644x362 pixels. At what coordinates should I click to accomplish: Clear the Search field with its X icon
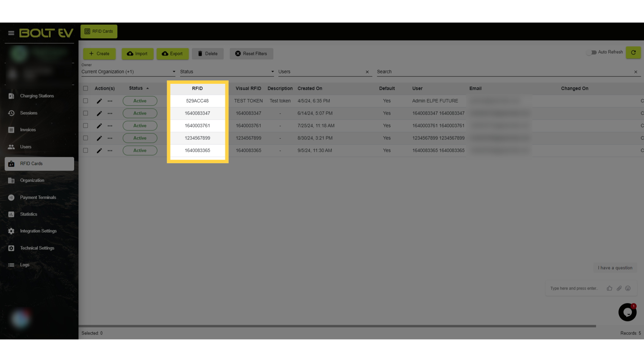(x=636, y=72)
